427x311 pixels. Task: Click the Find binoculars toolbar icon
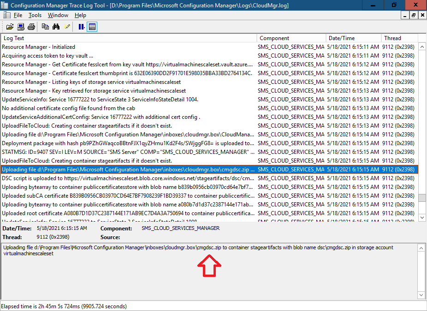[56, 27]
